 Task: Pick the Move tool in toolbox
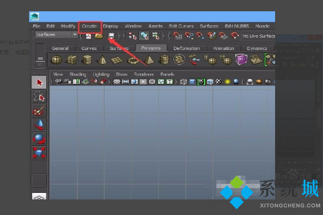39,125
